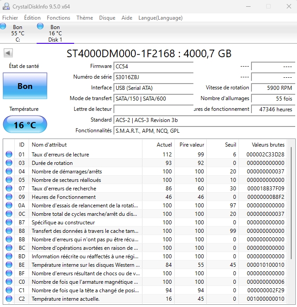Click status orb for attribute 01 read errors
The height and width of the screenshot is (307, 297).
[9, 155]
